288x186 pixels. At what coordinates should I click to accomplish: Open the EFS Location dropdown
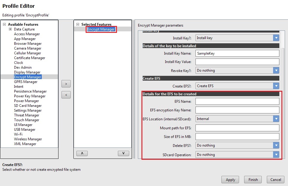click(276, 119)
